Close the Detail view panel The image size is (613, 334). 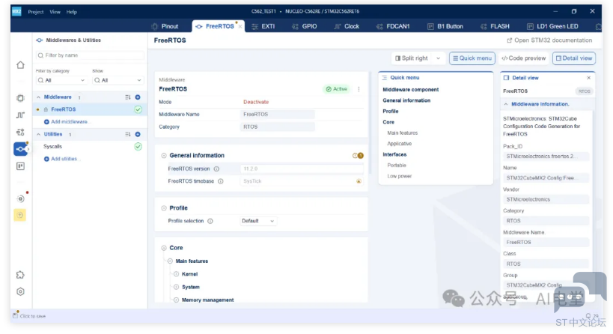[x=588, y=78]
